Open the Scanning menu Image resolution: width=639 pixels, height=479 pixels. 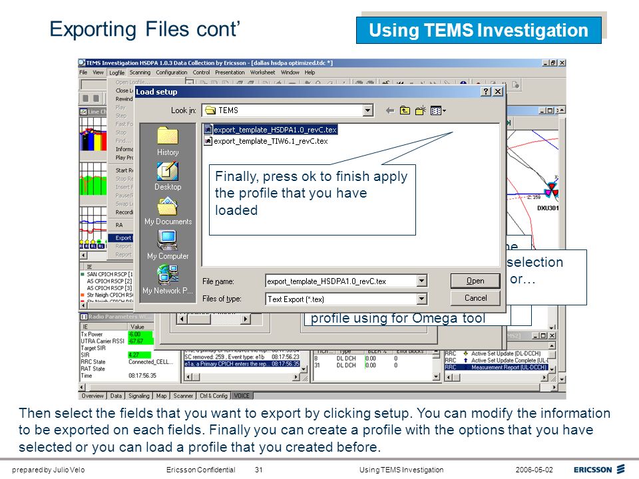pos(140,73)
